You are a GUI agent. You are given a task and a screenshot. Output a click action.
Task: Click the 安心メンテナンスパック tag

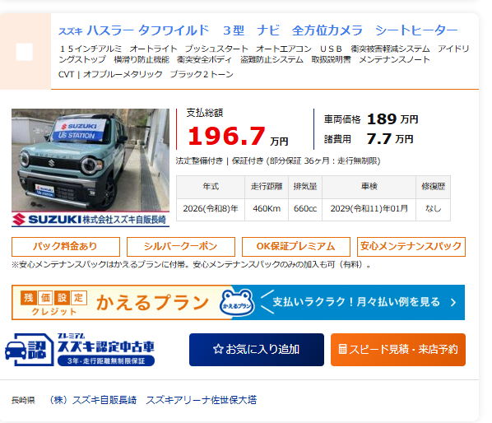pyautogui.click(x=411, y=247)
